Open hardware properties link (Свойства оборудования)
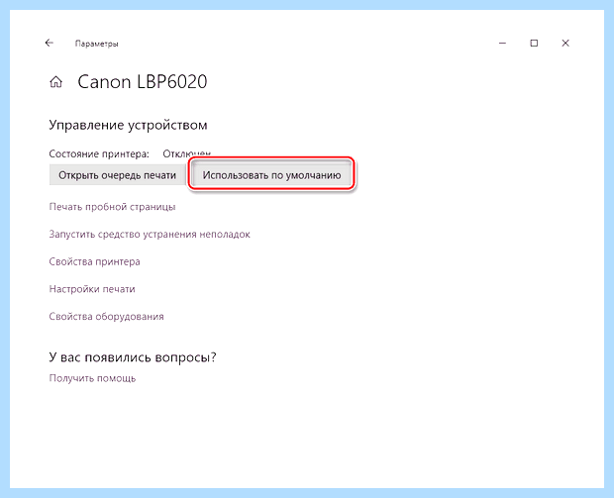 [106, 317]
